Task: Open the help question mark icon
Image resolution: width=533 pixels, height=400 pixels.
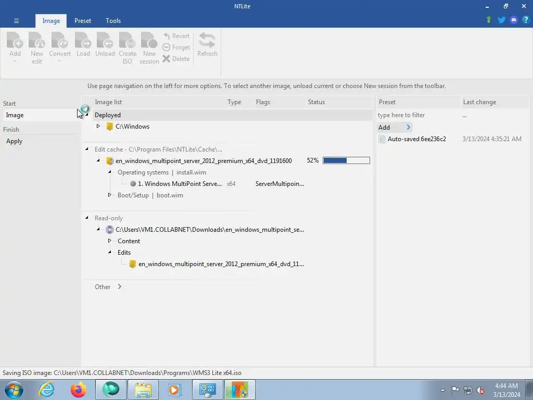Action: 526,20
